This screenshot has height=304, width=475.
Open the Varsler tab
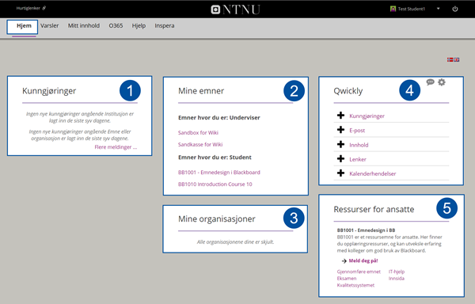coord(49,26)
